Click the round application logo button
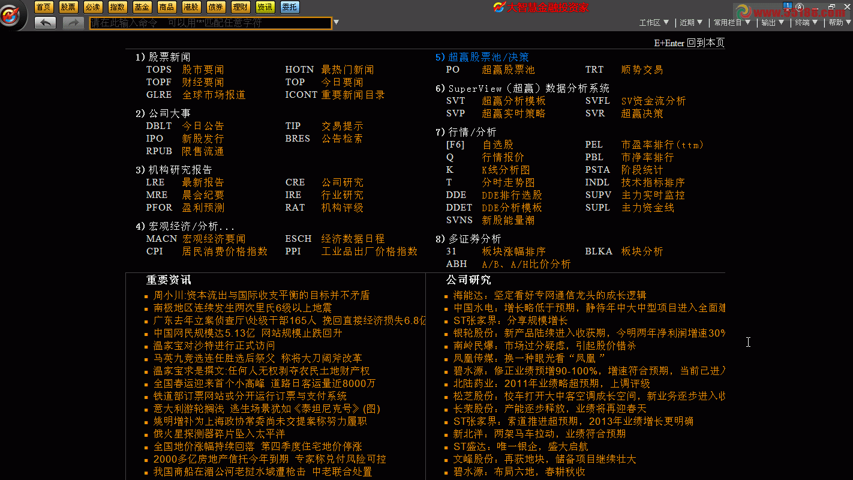Viewport: 853px width, 480px height. (11, 16)
